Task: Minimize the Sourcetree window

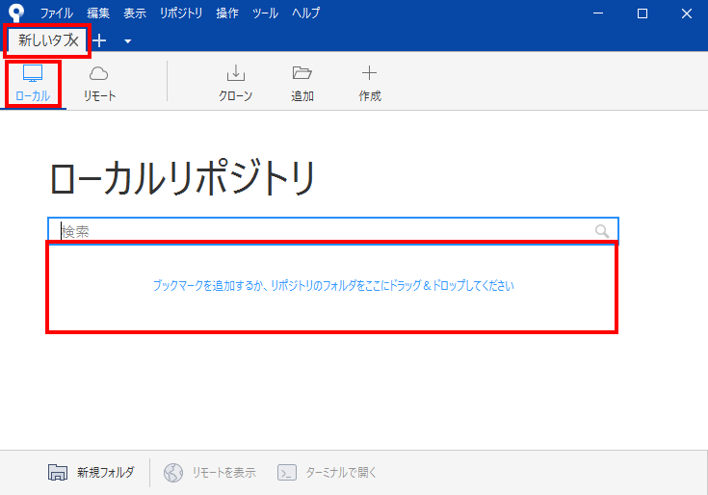Action: click(x=598, y=13)
